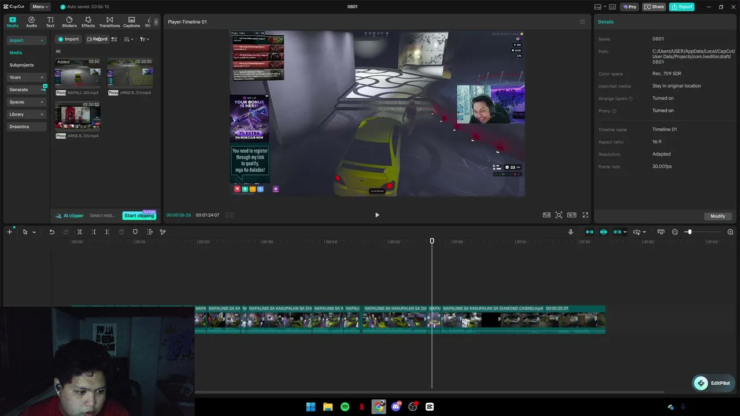
Task: Click the wand edit tool icon
Action: tap(162, 232)
